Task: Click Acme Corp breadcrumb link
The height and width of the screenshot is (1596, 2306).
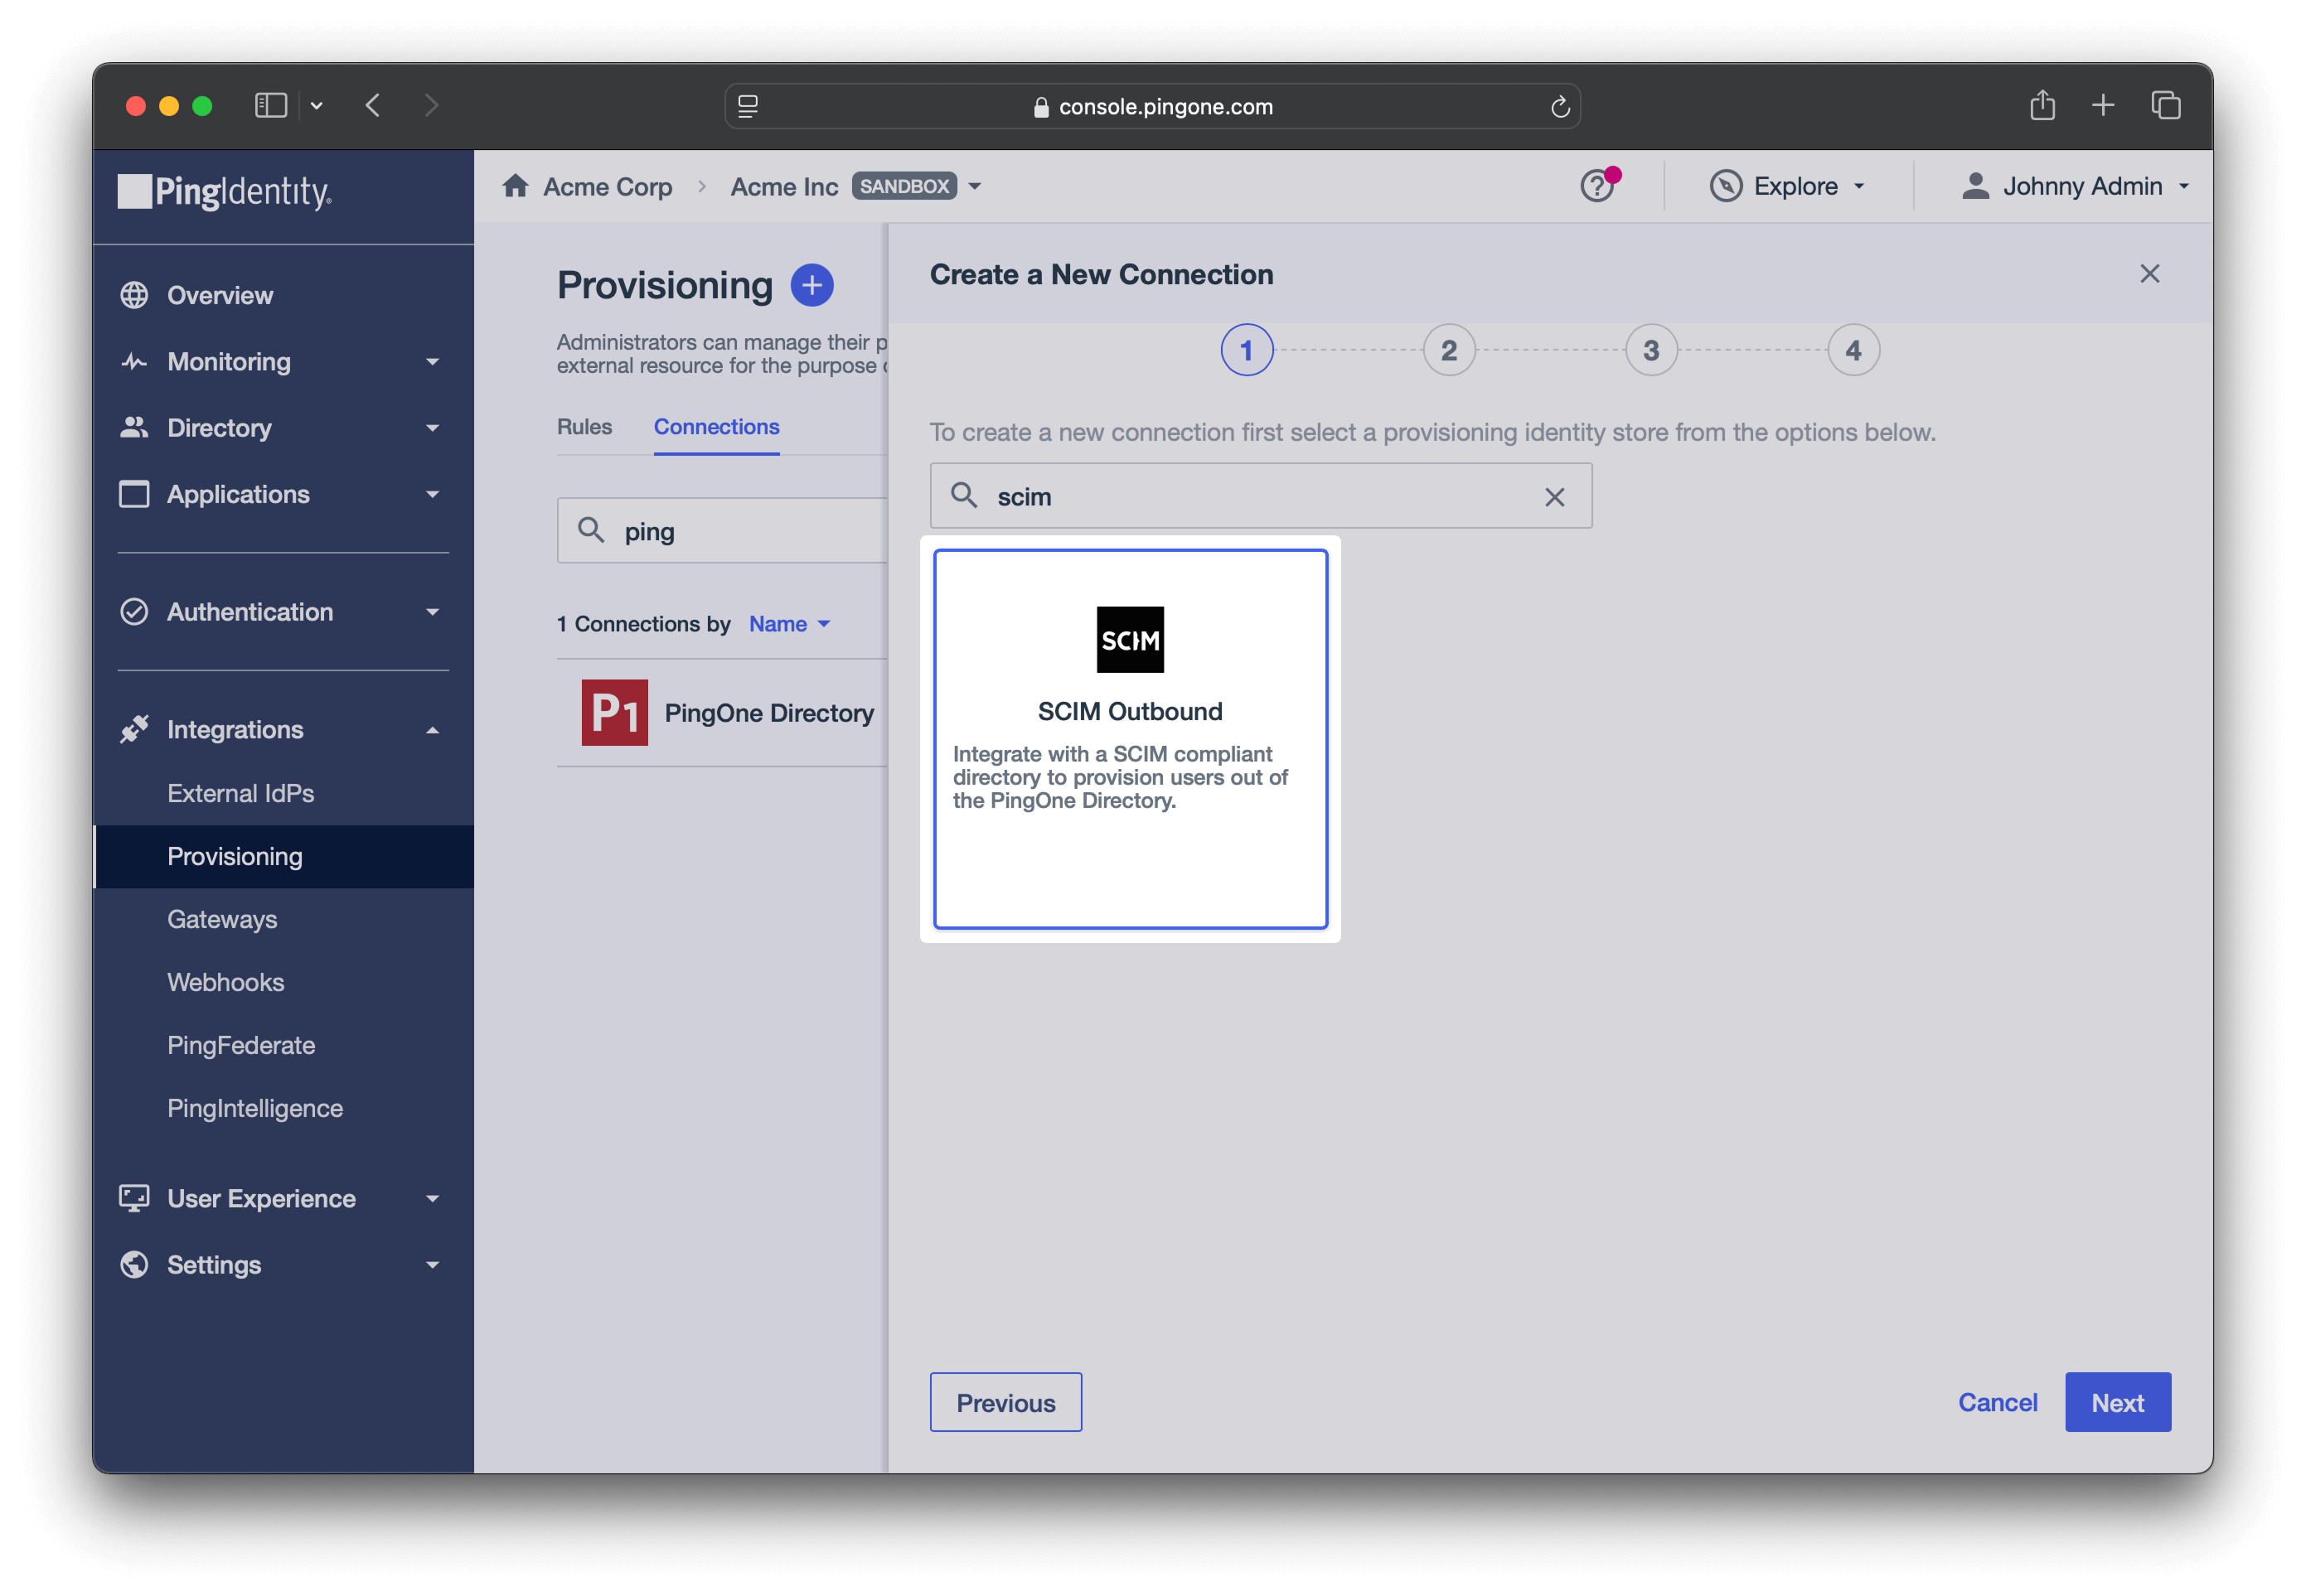Action: point(607,186)
